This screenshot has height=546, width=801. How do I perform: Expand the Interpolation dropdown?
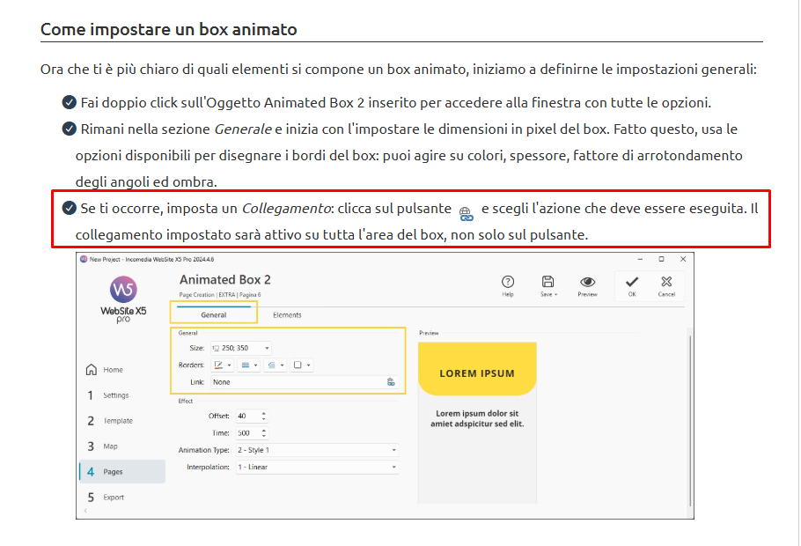click(393, 467)
